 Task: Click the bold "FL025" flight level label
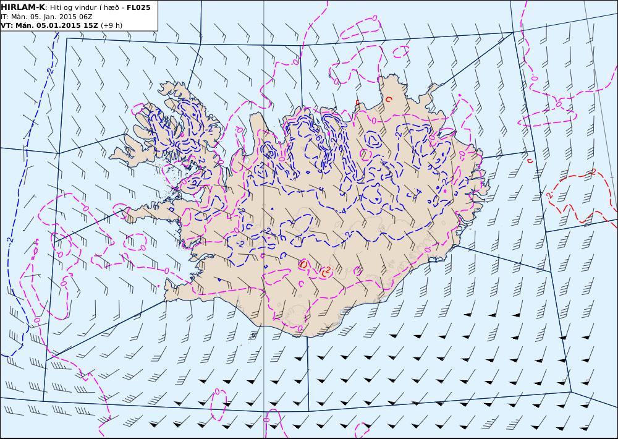(x=138, y=7)
